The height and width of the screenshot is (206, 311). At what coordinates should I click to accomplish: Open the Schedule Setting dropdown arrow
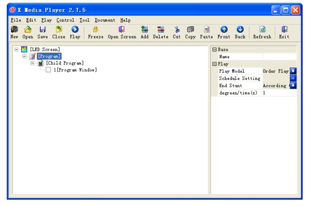pyautogui.click(x=293, y=78)
